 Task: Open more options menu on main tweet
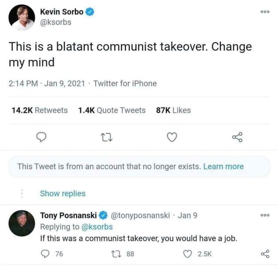coord(265,12)
